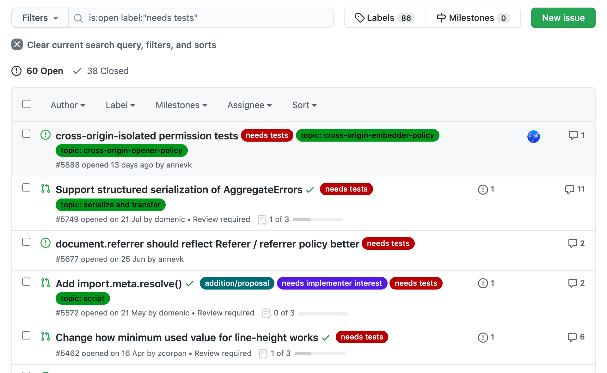Click the tasks checklist icon for #5572
The width and height of the screenshot is (607, 373).
[x=267, y=313]
